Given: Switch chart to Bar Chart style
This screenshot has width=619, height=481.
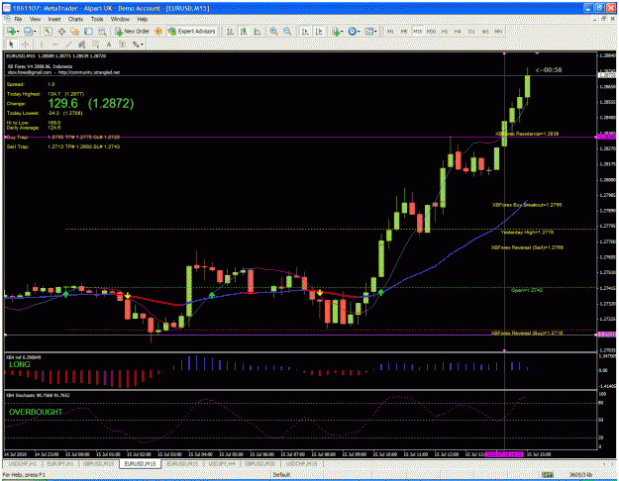Looking at the screenshot, I should [230, 31].
